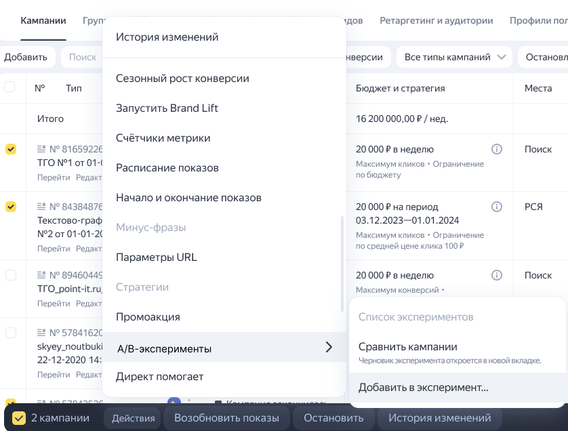Screen dimensions: 568x431
Task: Click campaign type icon next to № 81659226
Action: (x=41, y=149)
